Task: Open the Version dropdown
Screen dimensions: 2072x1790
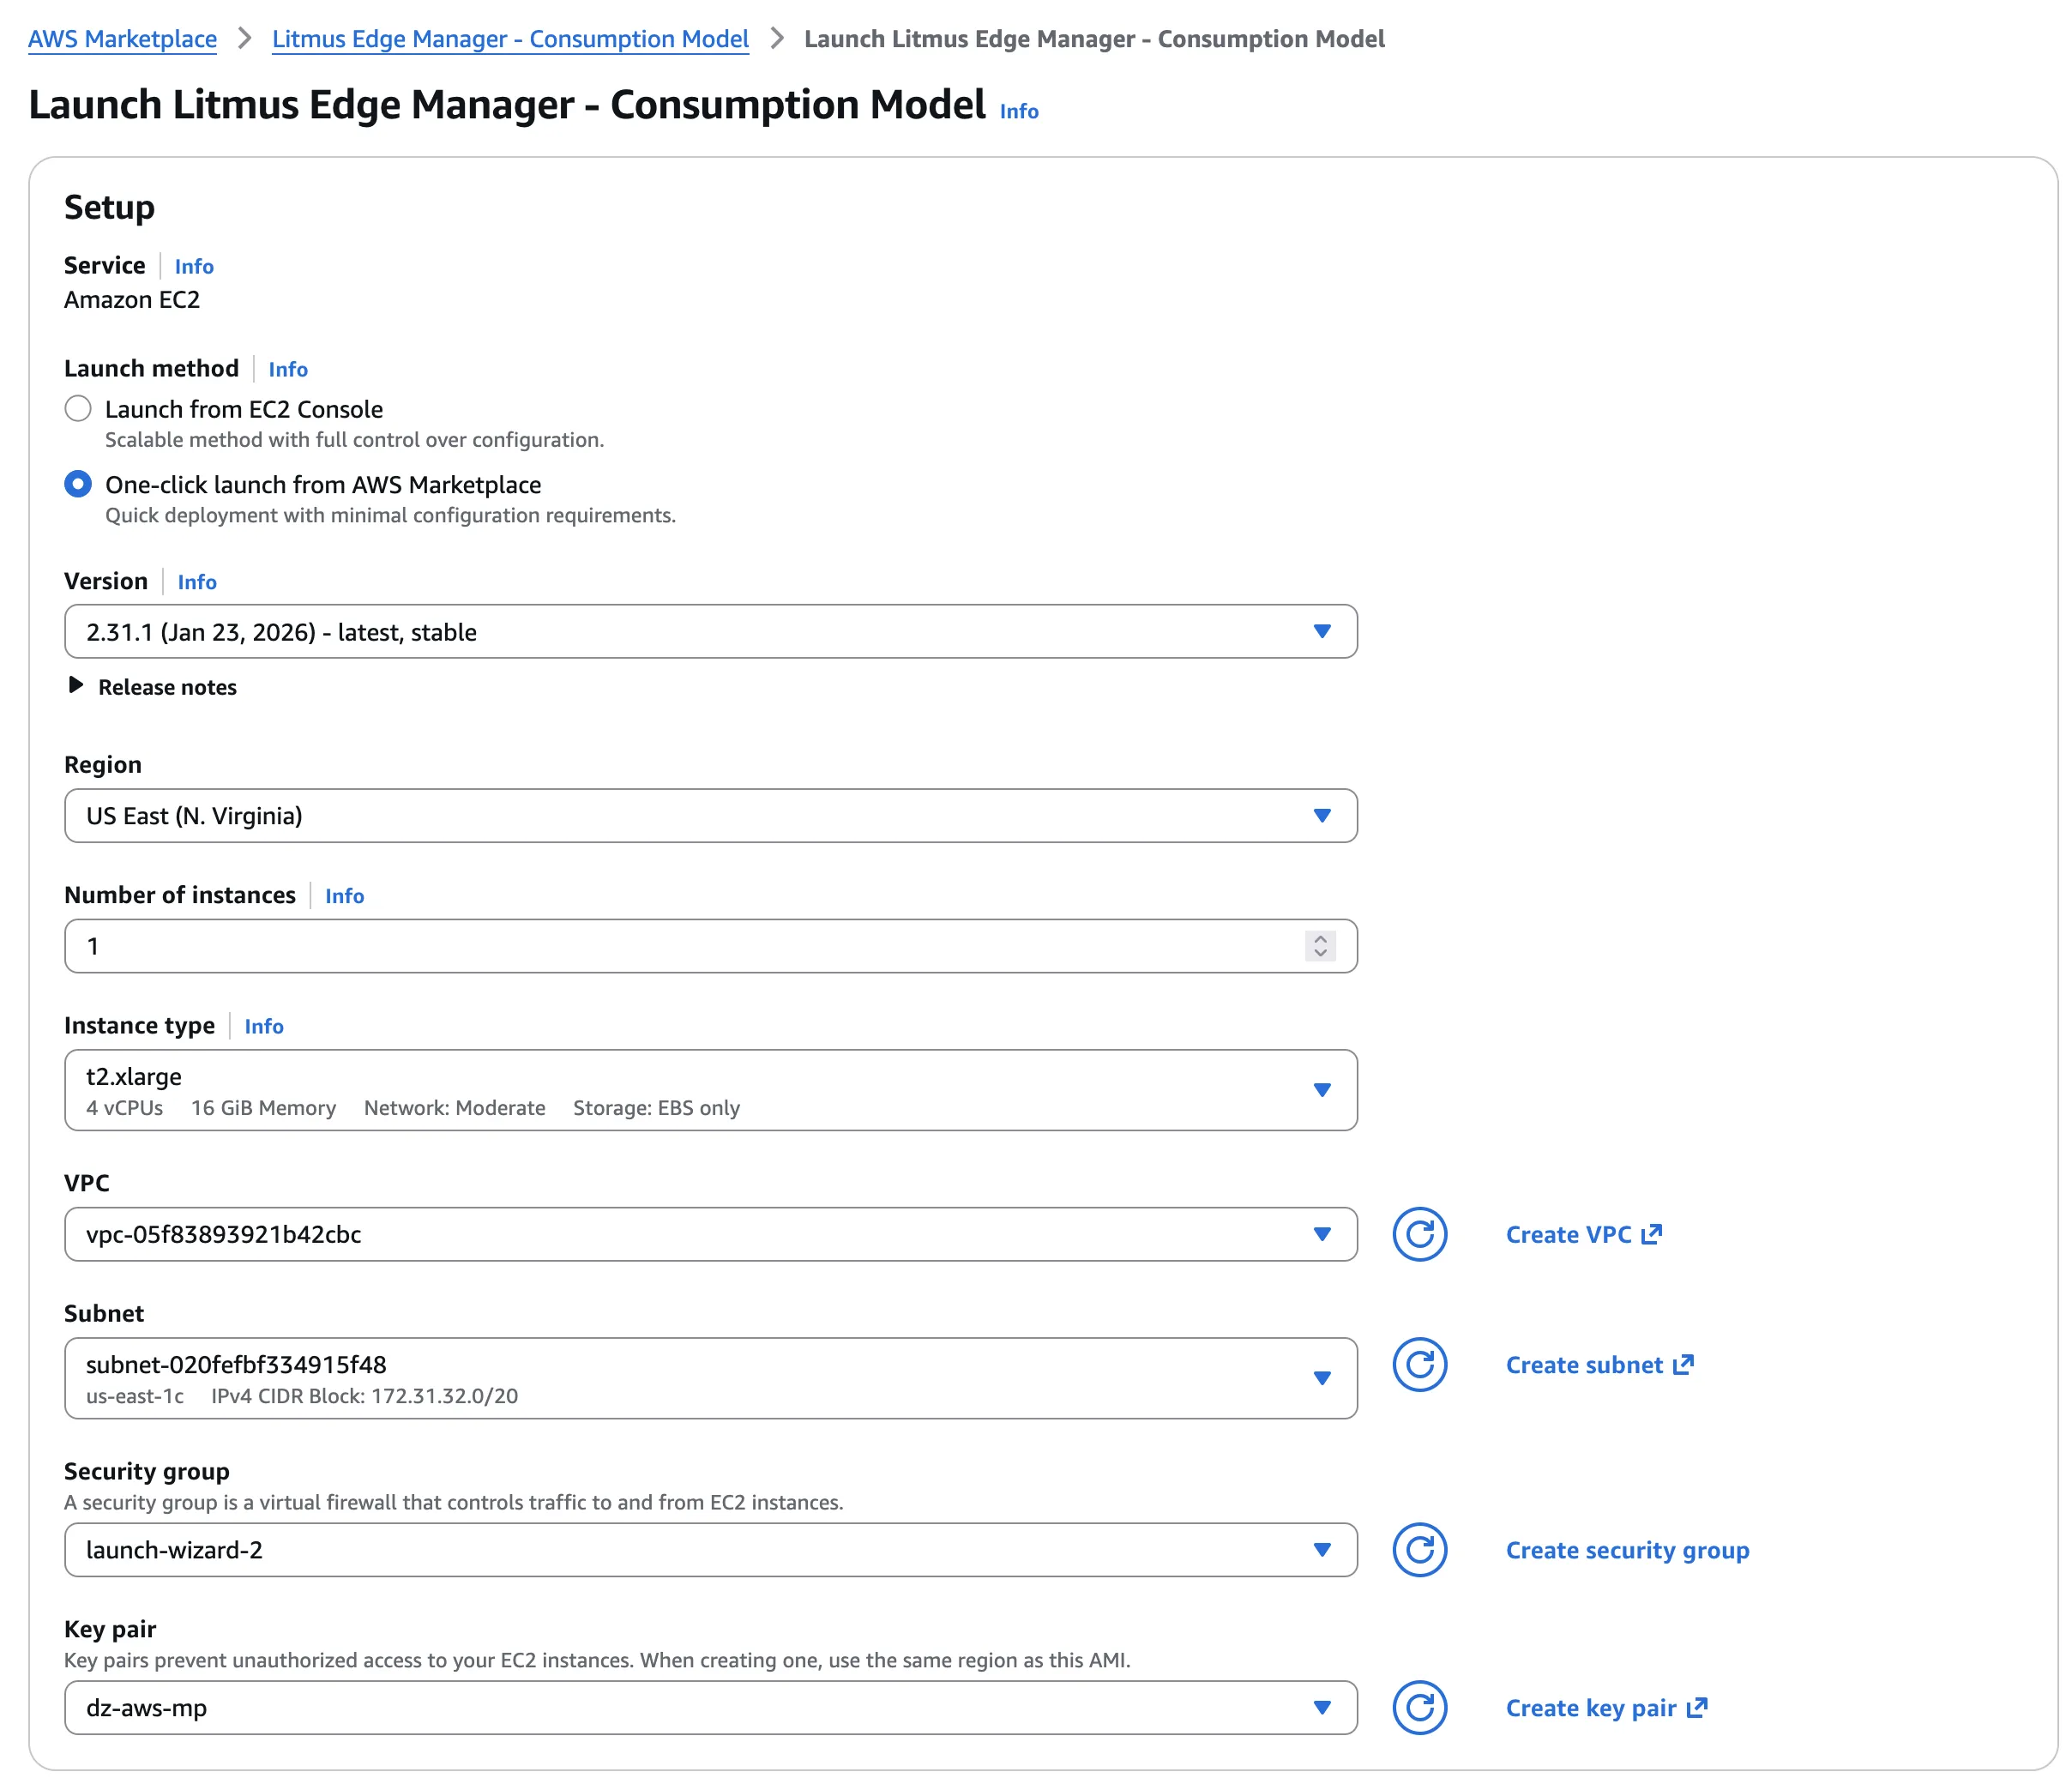Action: (711, 632)
